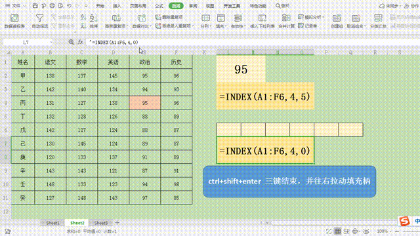420x236 pixels.
Task: Click the Not Synced (未同步) cloud button
Action: pyautogui.click(x=389, y=6)
